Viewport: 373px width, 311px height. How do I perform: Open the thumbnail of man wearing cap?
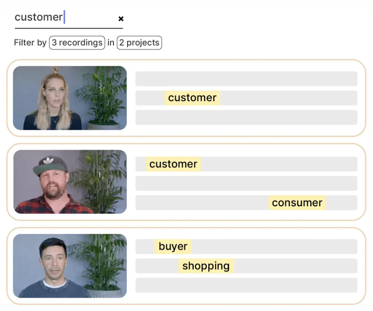[70, 182]
